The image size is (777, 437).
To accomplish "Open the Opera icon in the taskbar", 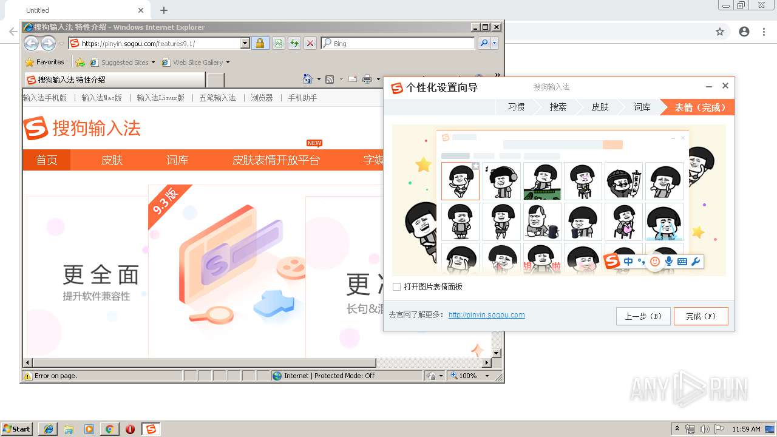I will (x=130, y=429).
